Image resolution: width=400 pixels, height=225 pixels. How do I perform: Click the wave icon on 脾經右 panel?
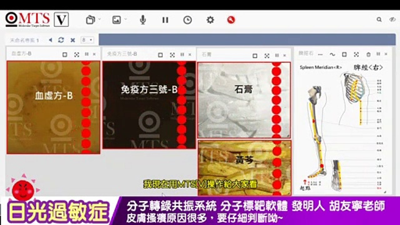pyautogui.click(x=332, y=54)
